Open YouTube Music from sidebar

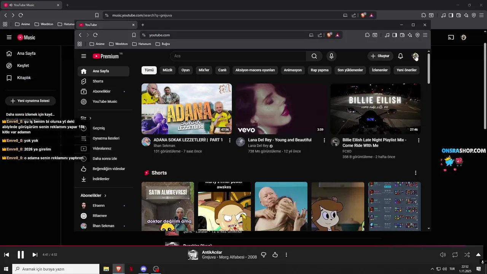[105, 102]
